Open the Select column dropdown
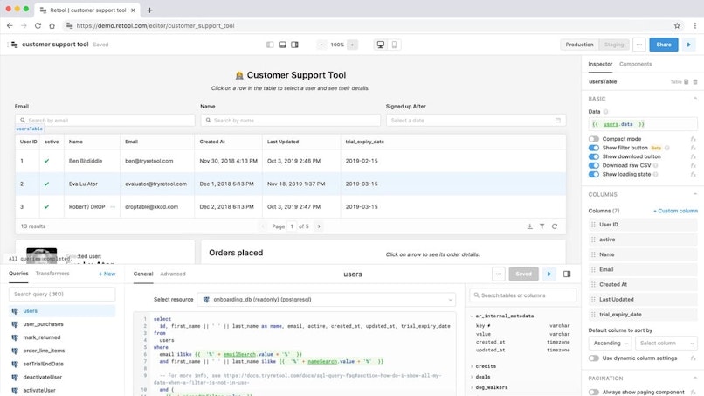 tap(666, 343)
